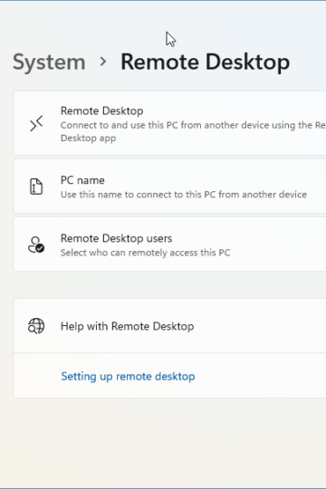Click the Help globe search icon

(36, 326)
